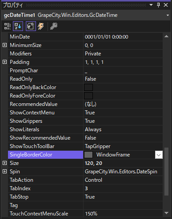Click the MinDate value 0001/01/01 0:00:00
The image size is (172, 219).
tap(107, 37)
